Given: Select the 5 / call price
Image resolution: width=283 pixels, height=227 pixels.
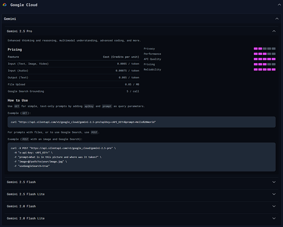Looking at the screenshot, I should click(133, 92).
